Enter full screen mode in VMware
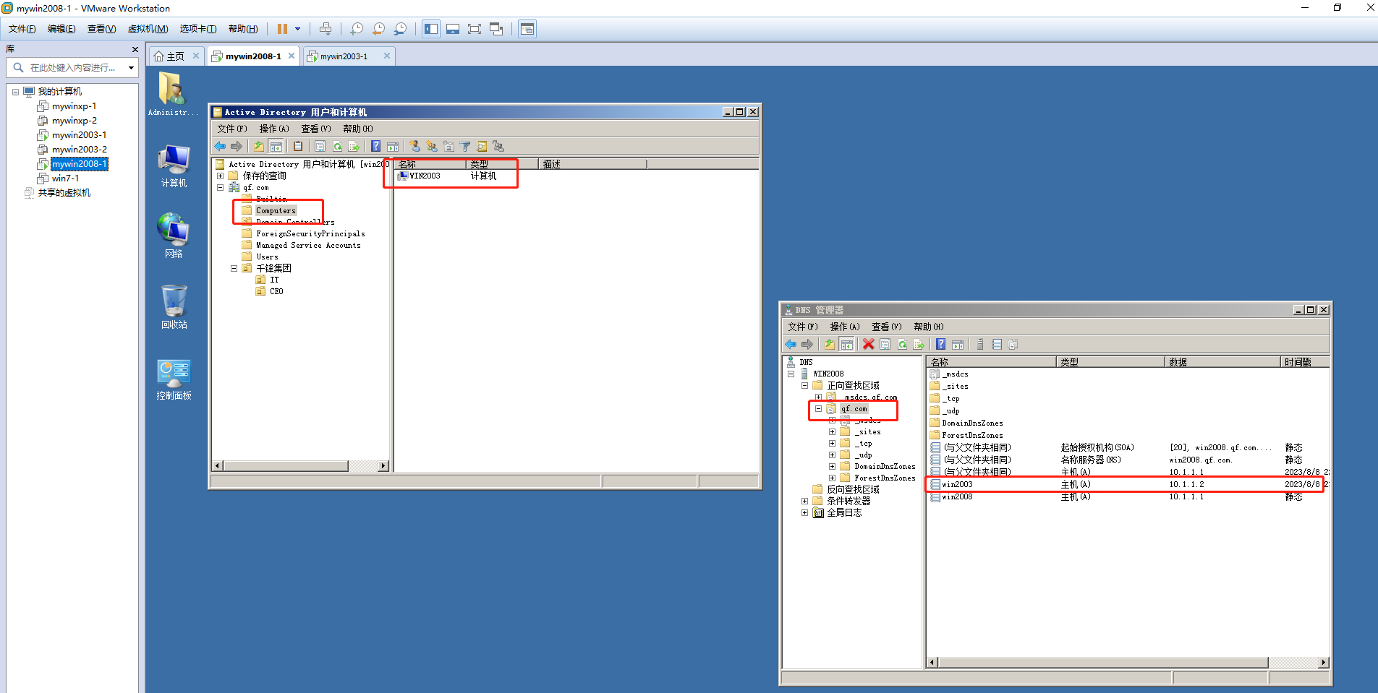The width and height of the screenshot is (1378, 693). coord(475,29)
